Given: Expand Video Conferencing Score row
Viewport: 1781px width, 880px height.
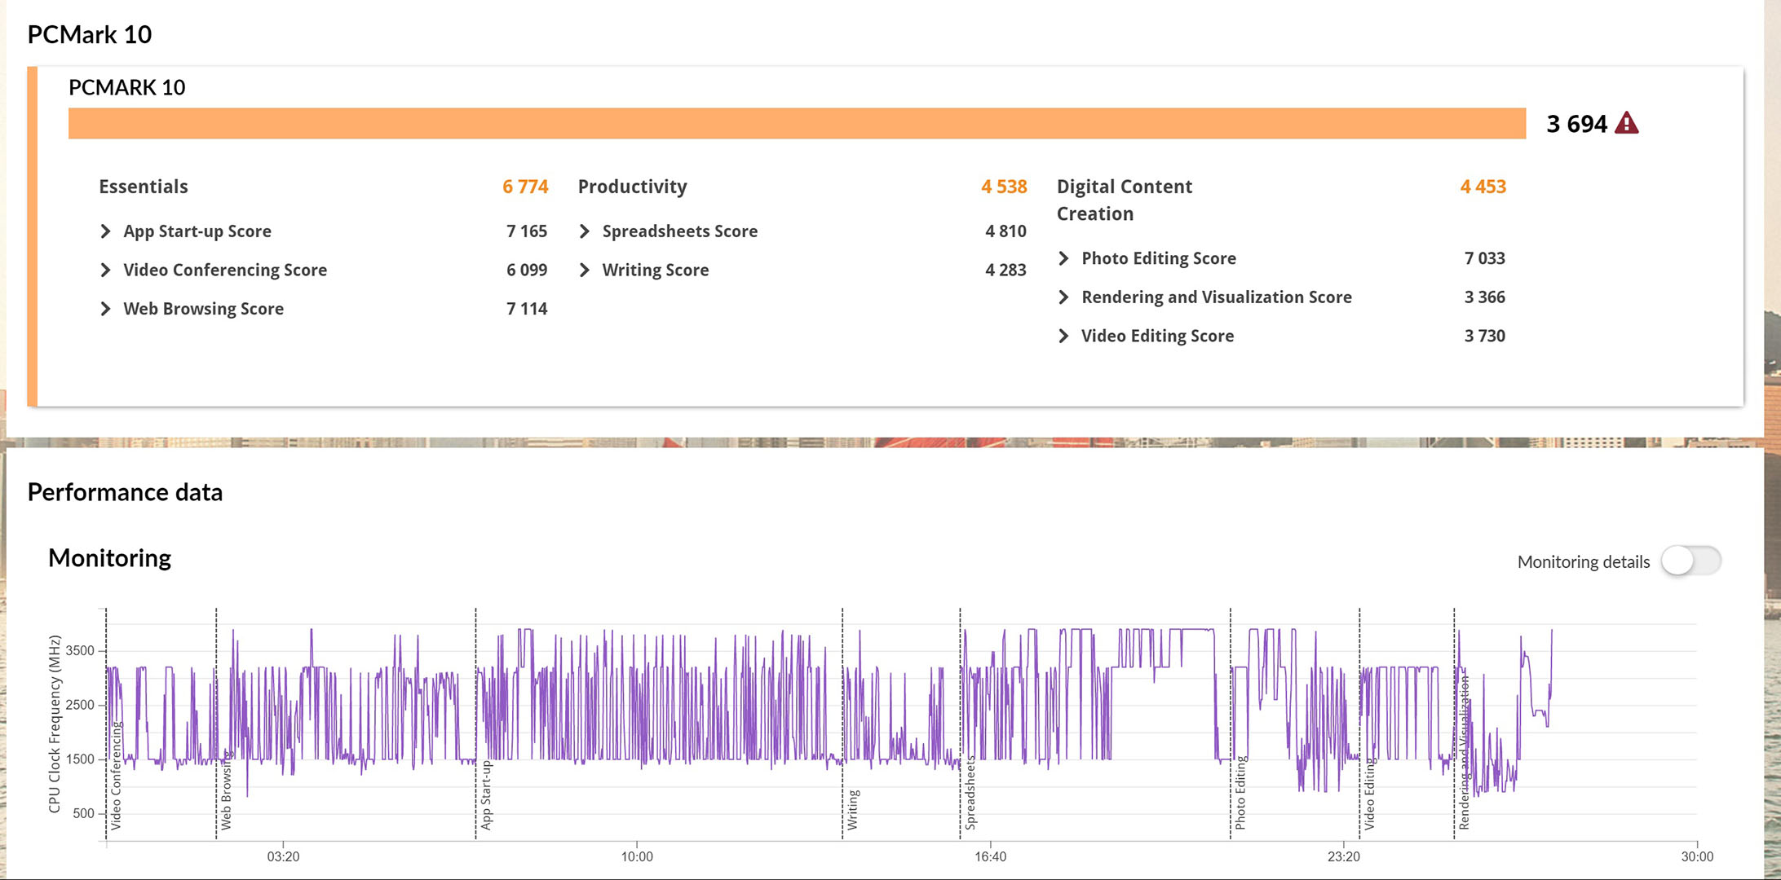Looking at the screenshot, I should [x=105, y=270].
